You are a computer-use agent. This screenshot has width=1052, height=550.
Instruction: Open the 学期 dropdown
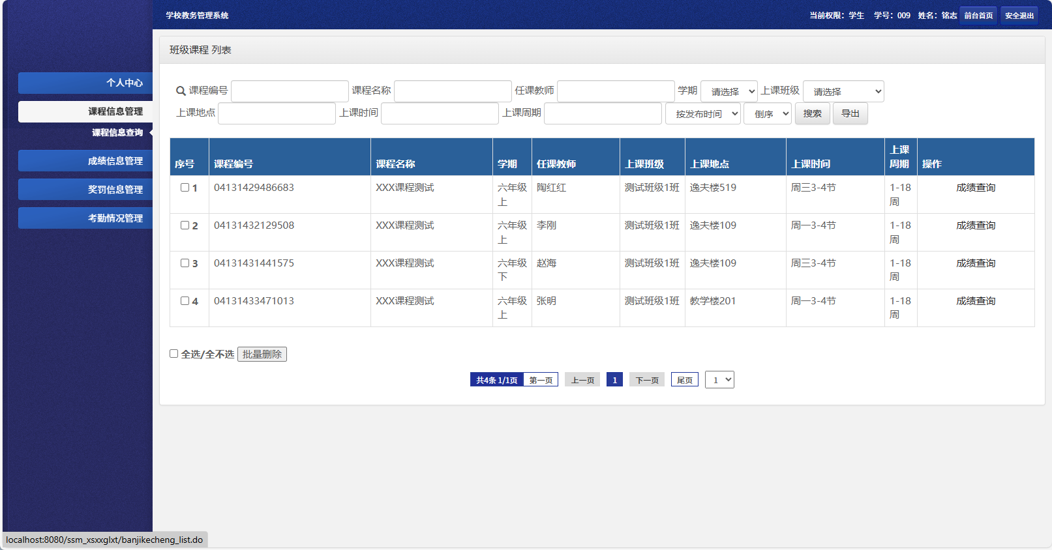click(x=729, y=92)
